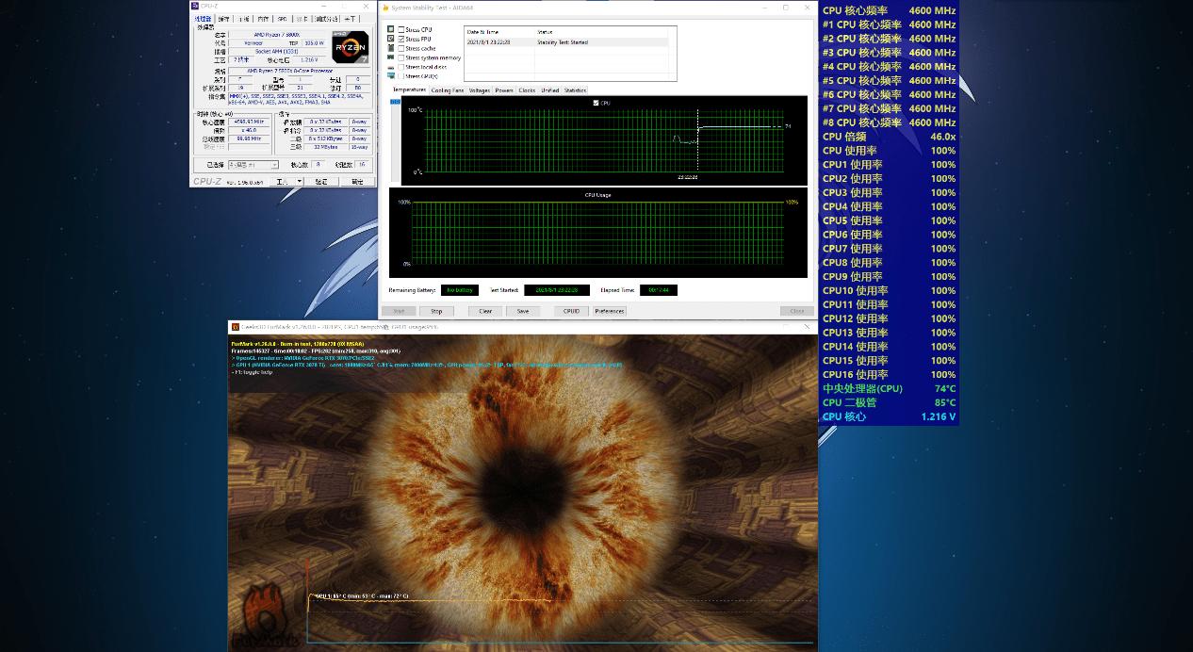1193x652 pixels.
Task: Click the Ryzen 7 logo in CPU-Z
Action: click(350, 47)
